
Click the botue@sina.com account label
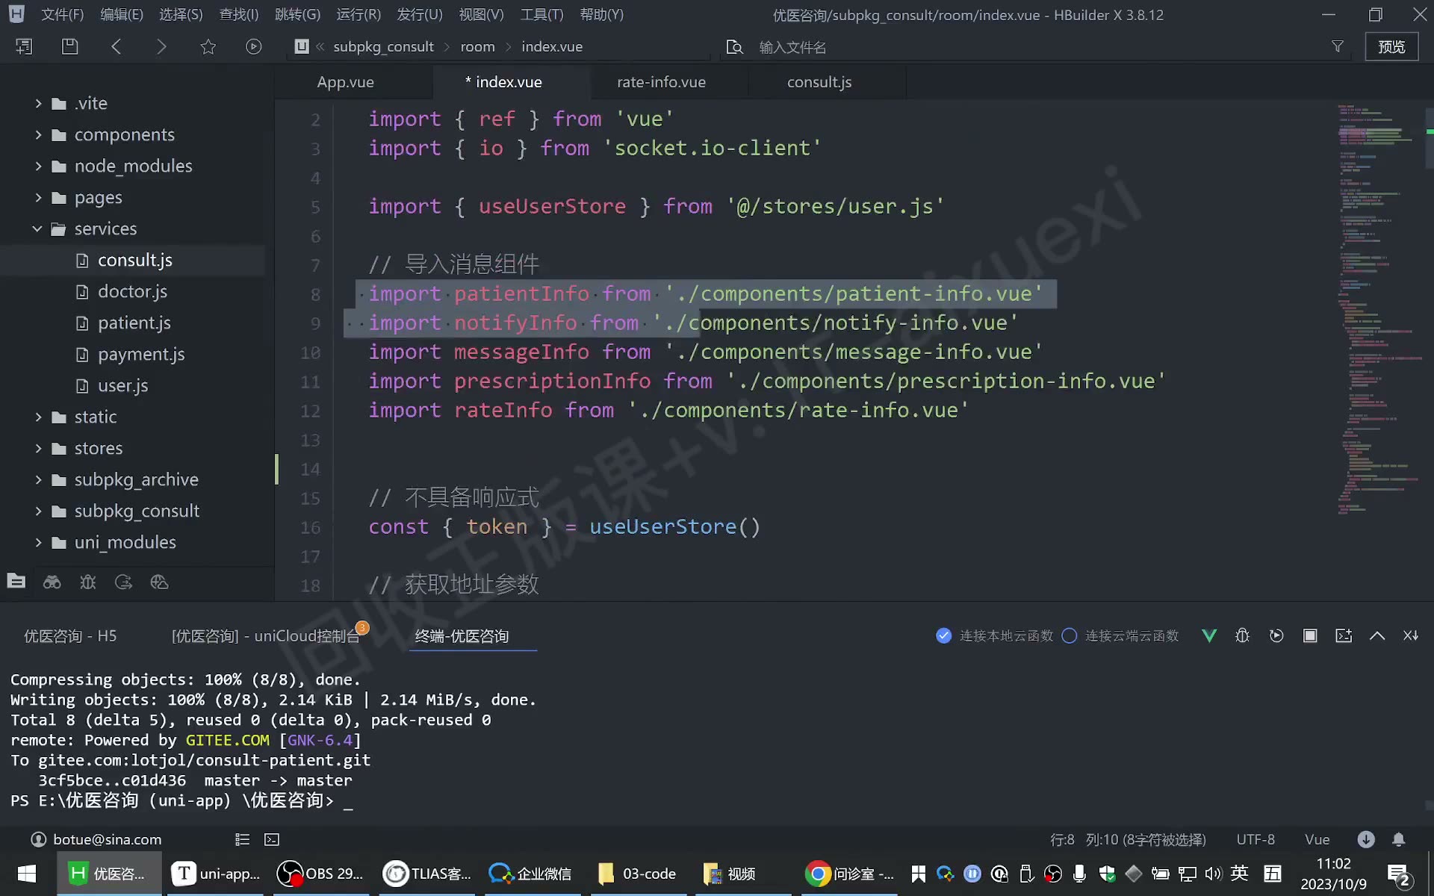(x=107, y=839)
